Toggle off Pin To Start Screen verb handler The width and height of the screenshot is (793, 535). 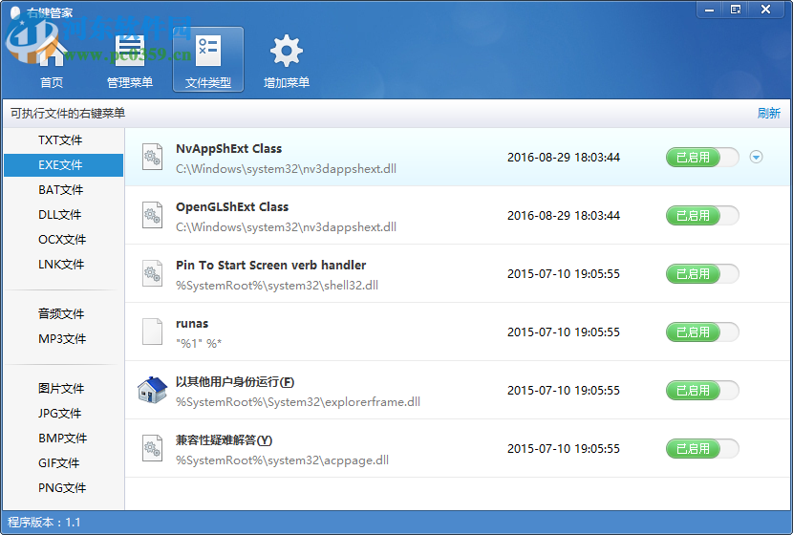(702, 273)
